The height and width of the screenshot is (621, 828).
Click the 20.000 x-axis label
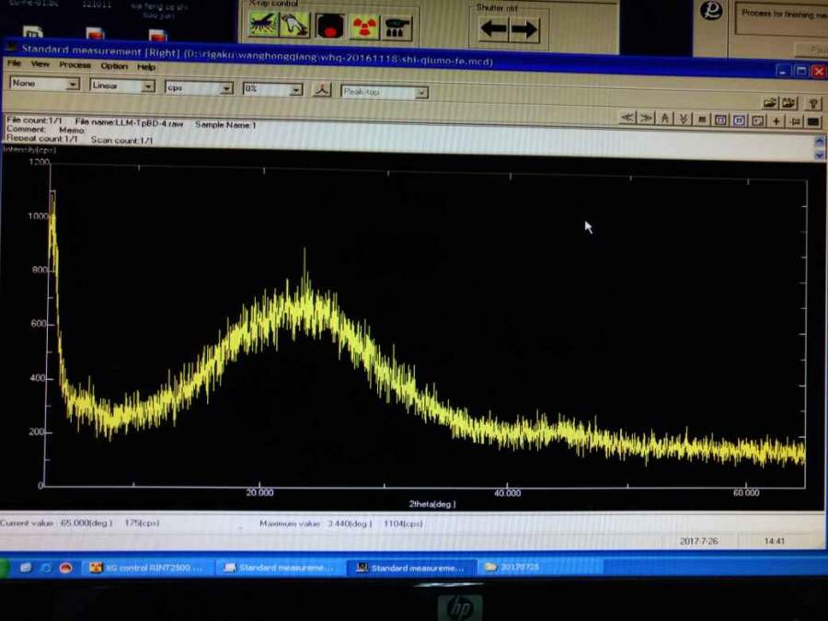click(259, 493)
